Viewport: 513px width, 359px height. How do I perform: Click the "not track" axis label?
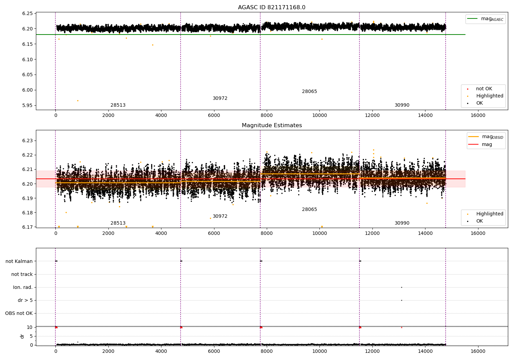[x=22, y=275]
